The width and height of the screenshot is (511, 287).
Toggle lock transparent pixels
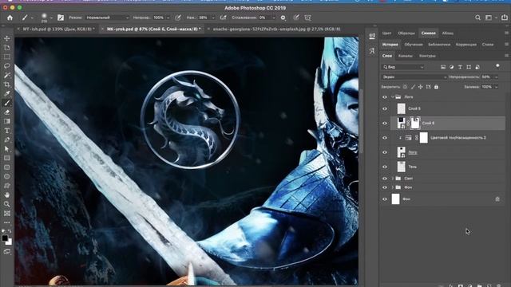[405, 87]
